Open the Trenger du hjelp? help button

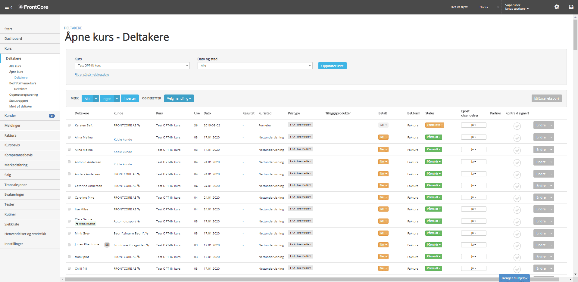(x=514, y=278)
